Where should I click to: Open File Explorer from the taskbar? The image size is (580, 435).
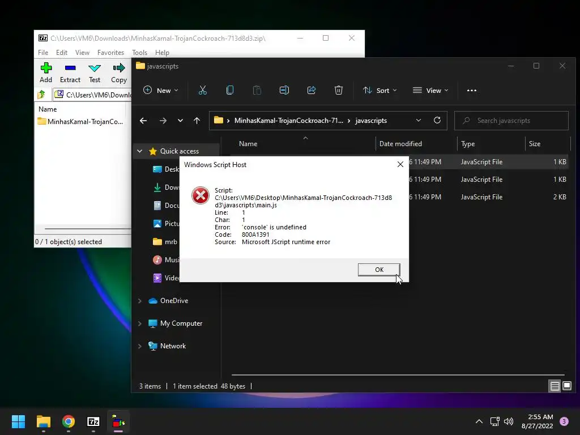pyautogui.click(x=43, y=421)
